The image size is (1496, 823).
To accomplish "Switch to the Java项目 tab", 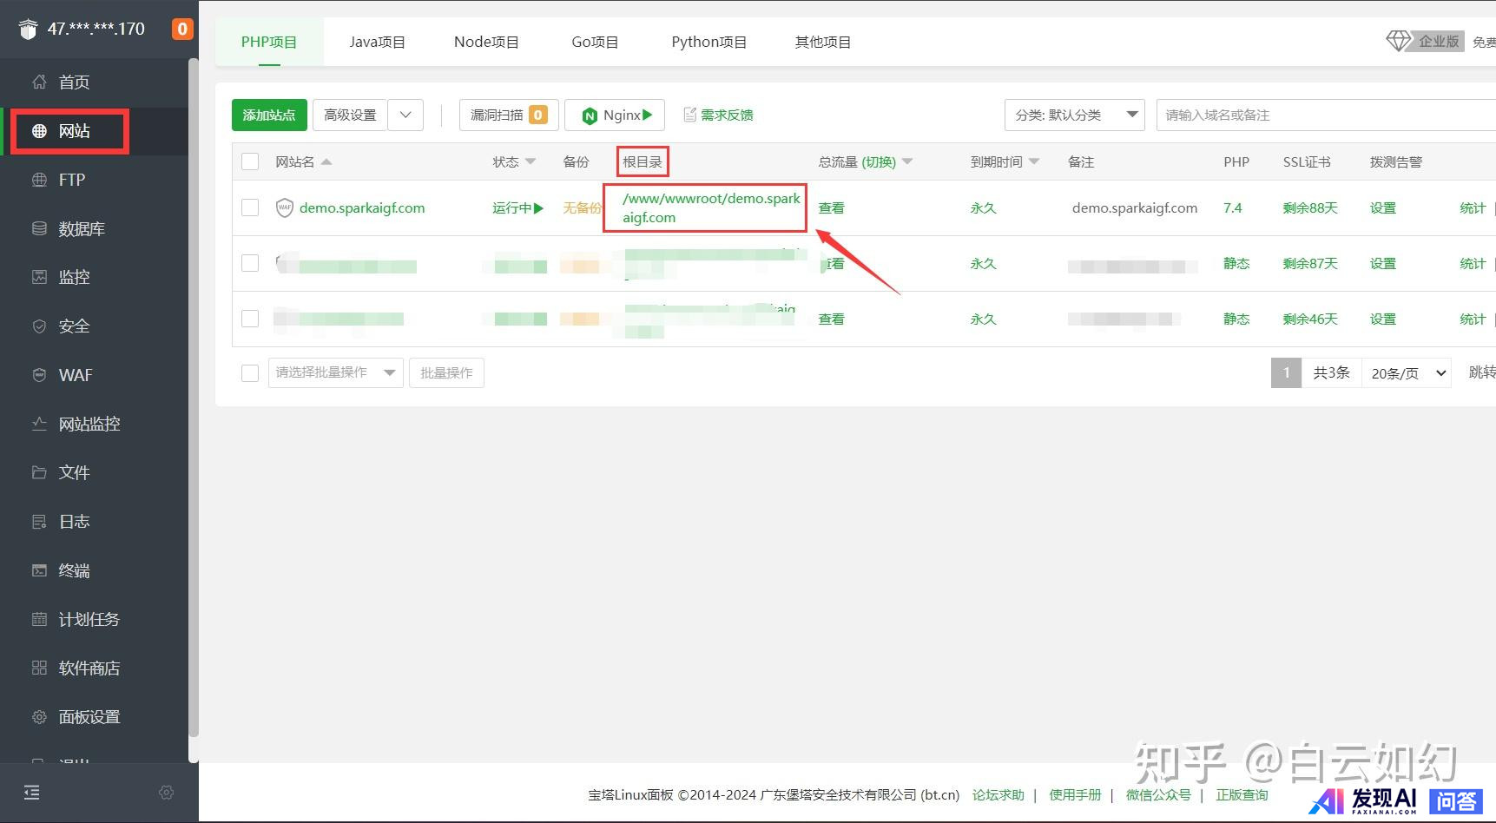I will point(377,43).
